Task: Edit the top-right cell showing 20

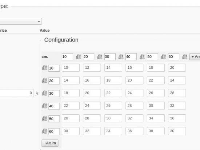Action: click(177, 68)
